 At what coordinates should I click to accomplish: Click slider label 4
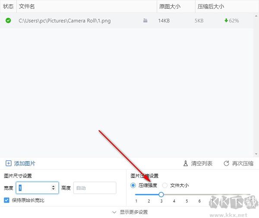pos(174,201)
